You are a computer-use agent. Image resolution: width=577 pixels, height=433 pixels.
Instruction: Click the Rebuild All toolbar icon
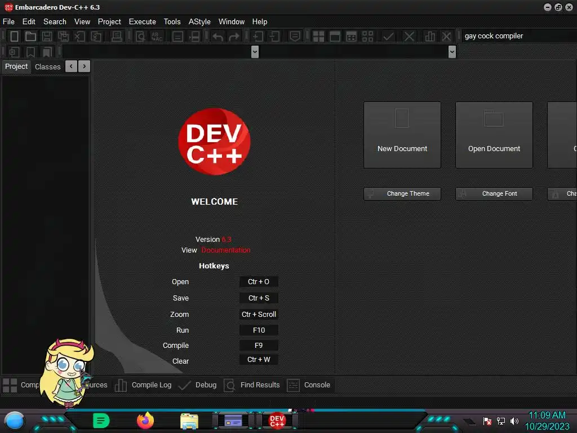point(367,36)
